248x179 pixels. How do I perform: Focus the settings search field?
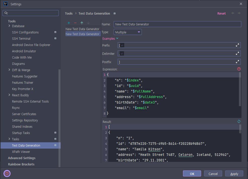31,13
